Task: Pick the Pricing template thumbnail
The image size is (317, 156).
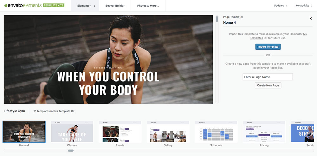Action: click(x=264, y=132)
